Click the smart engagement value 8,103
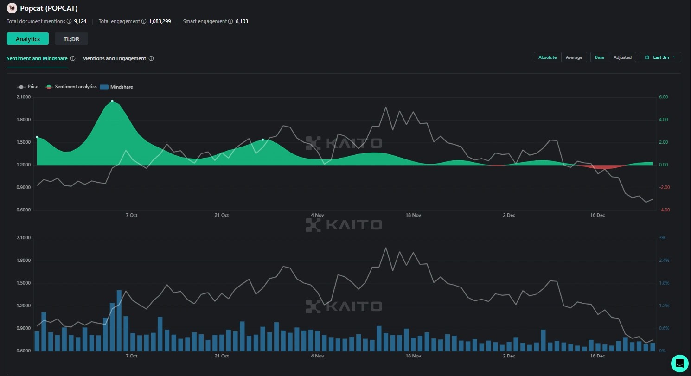 coord(242,21)
